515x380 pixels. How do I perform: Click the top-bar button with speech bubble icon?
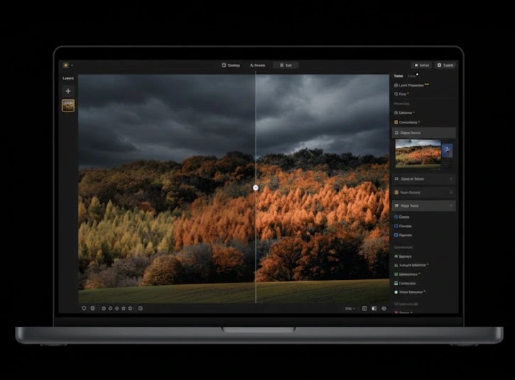tap(421, 65)
